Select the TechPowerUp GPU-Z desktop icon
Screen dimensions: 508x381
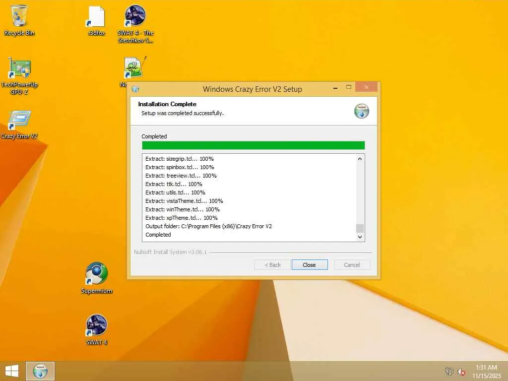[19, 76]
